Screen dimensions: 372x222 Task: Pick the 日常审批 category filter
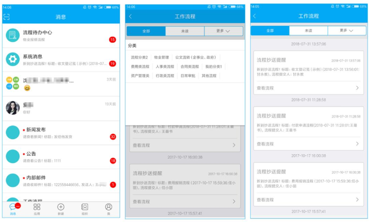[188, 76]
